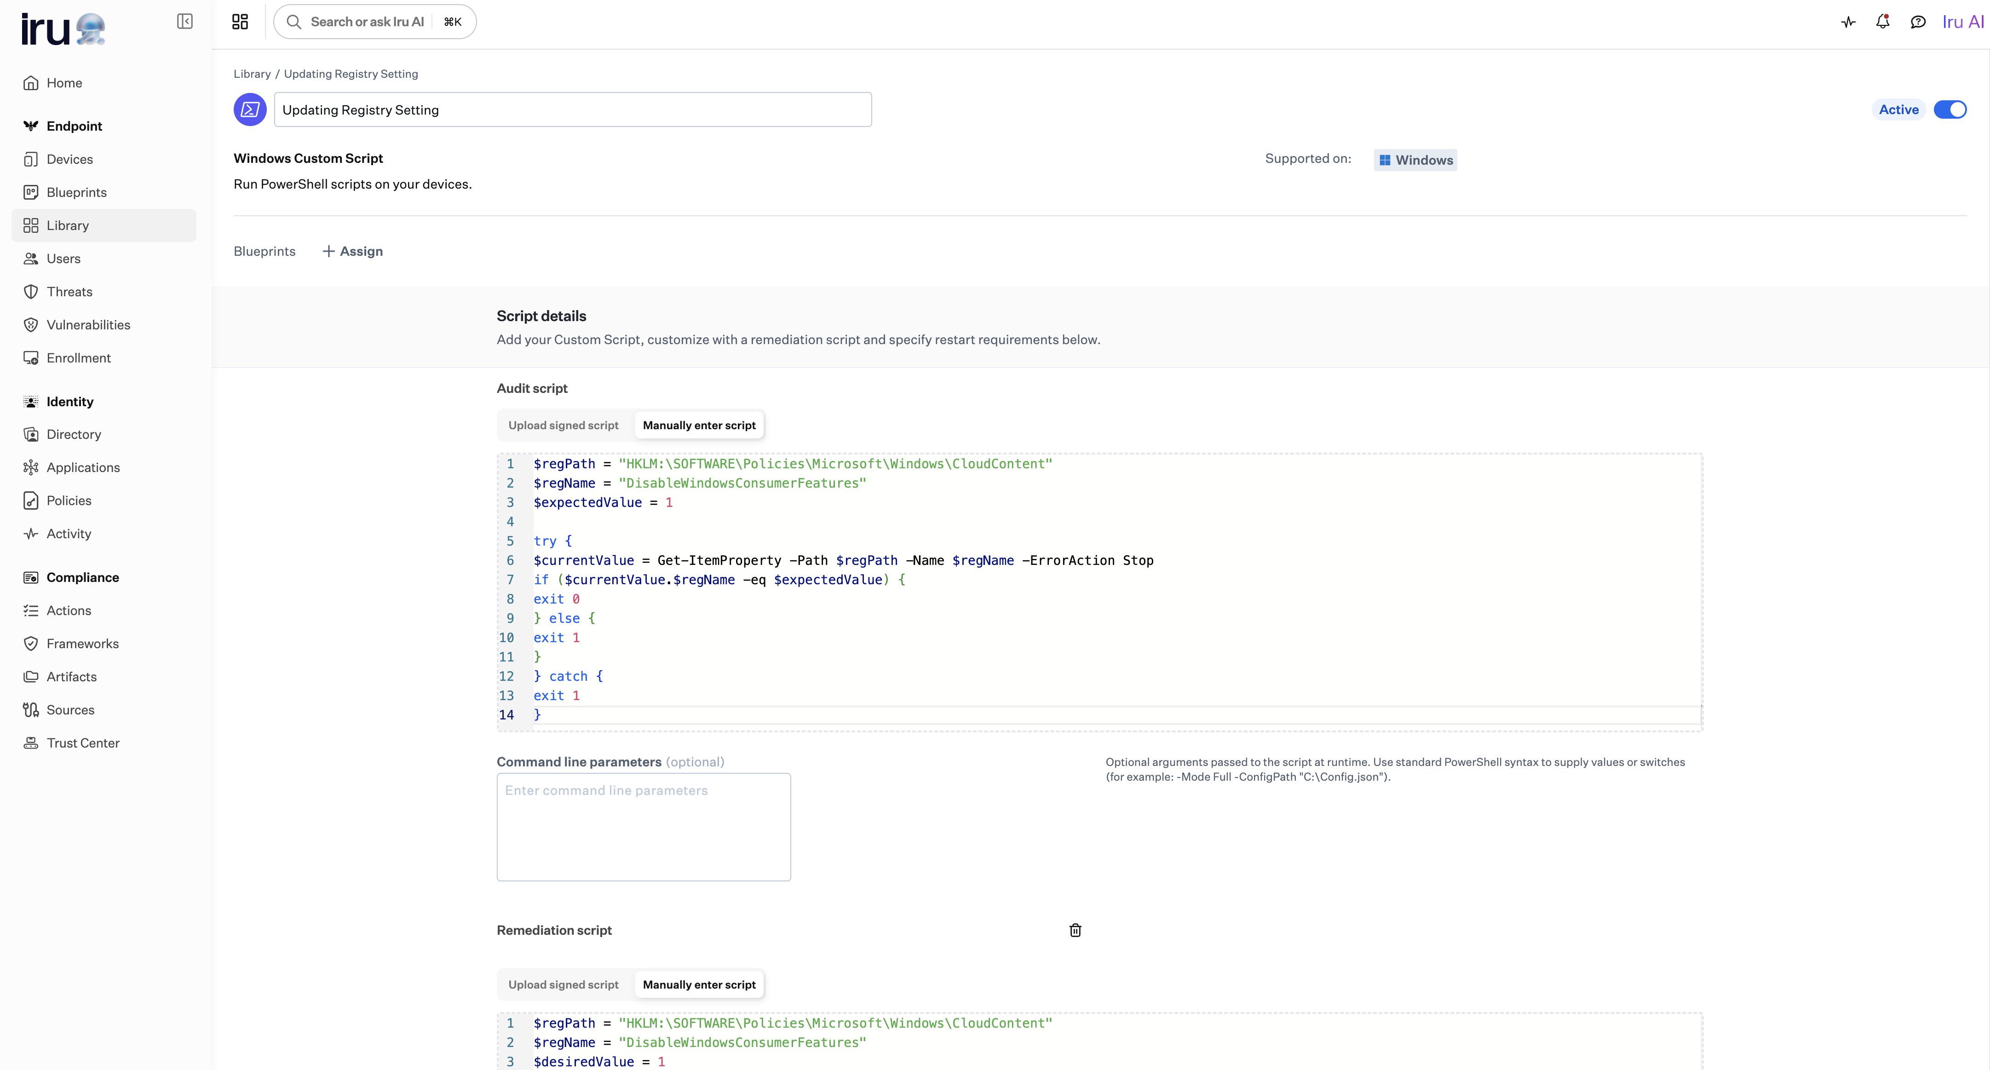The height and width of the screenshot is (1070, 1990).
Task: Click the notifications bell icon
Action: [1883, 22]
